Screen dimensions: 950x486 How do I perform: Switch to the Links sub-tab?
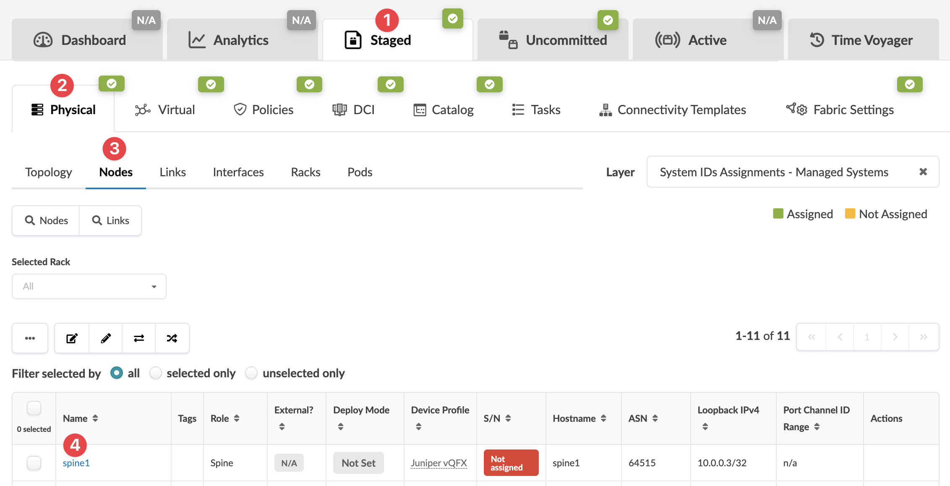[x=172, y=172]
